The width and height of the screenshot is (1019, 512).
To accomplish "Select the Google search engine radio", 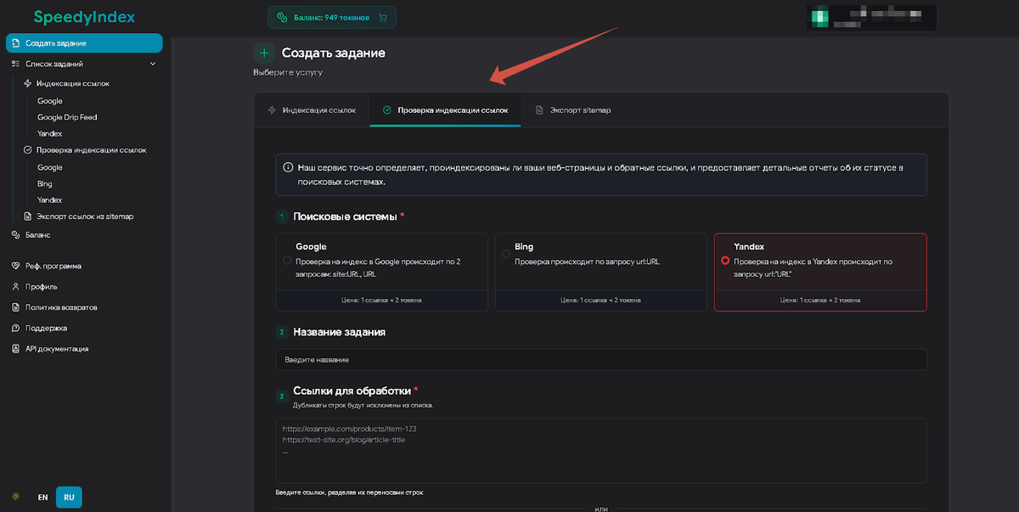I will [x=287, y=261].
